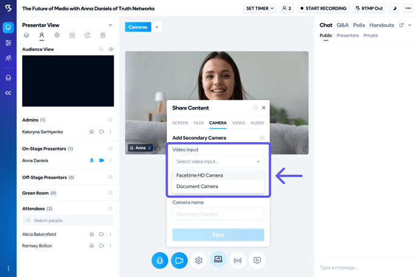Toggle Ramsey Bolton's camera
Viewport: 417px width, 277px height.
click(x=101, y=246)
